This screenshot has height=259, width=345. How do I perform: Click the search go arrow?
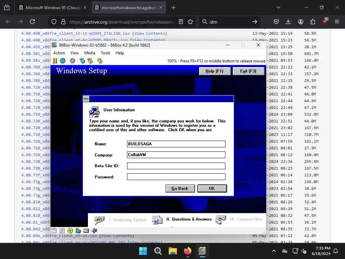click(x=255, y=22)
